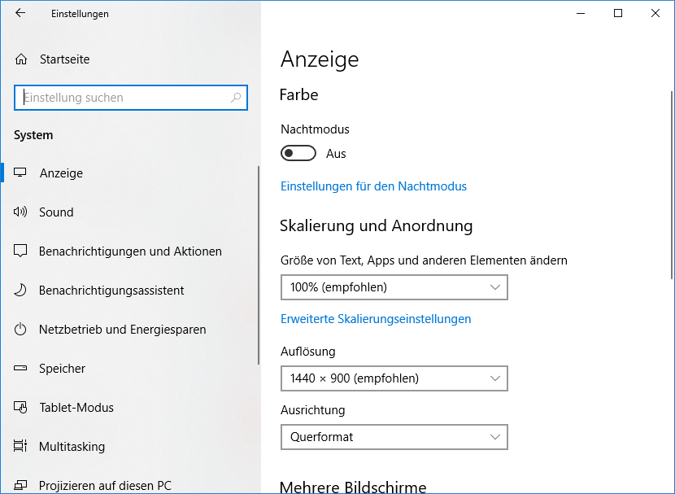Screen dimensions: 675x494
Task: Open the 100% (empfohlen) scaling dropdown
Action: [394, 287]
